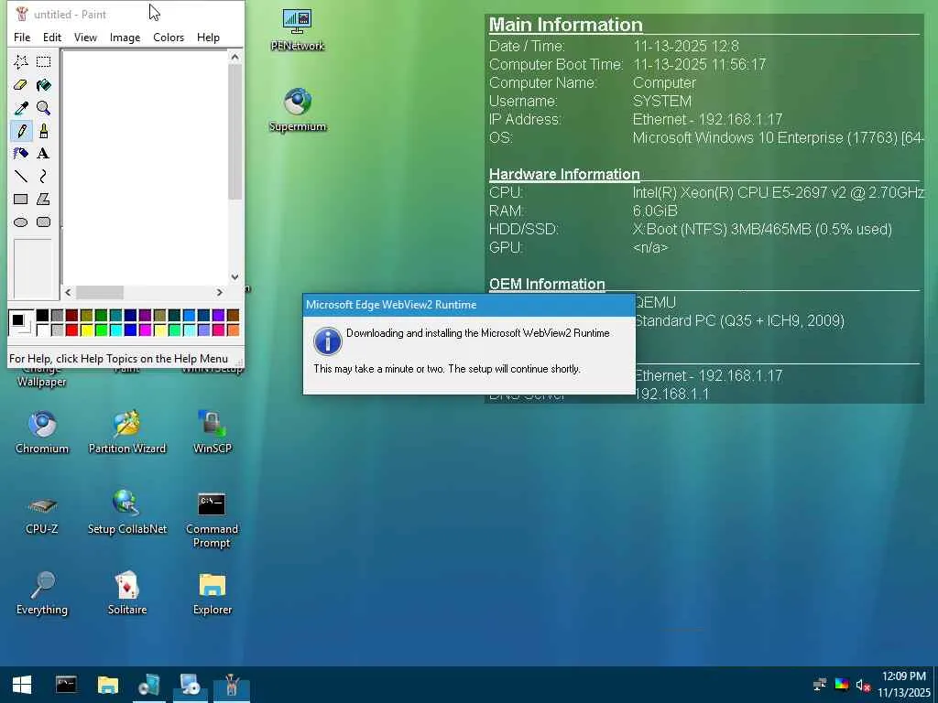Pick yellow in Paint's color palette
The image size is (938, 703).
point(86,330)
